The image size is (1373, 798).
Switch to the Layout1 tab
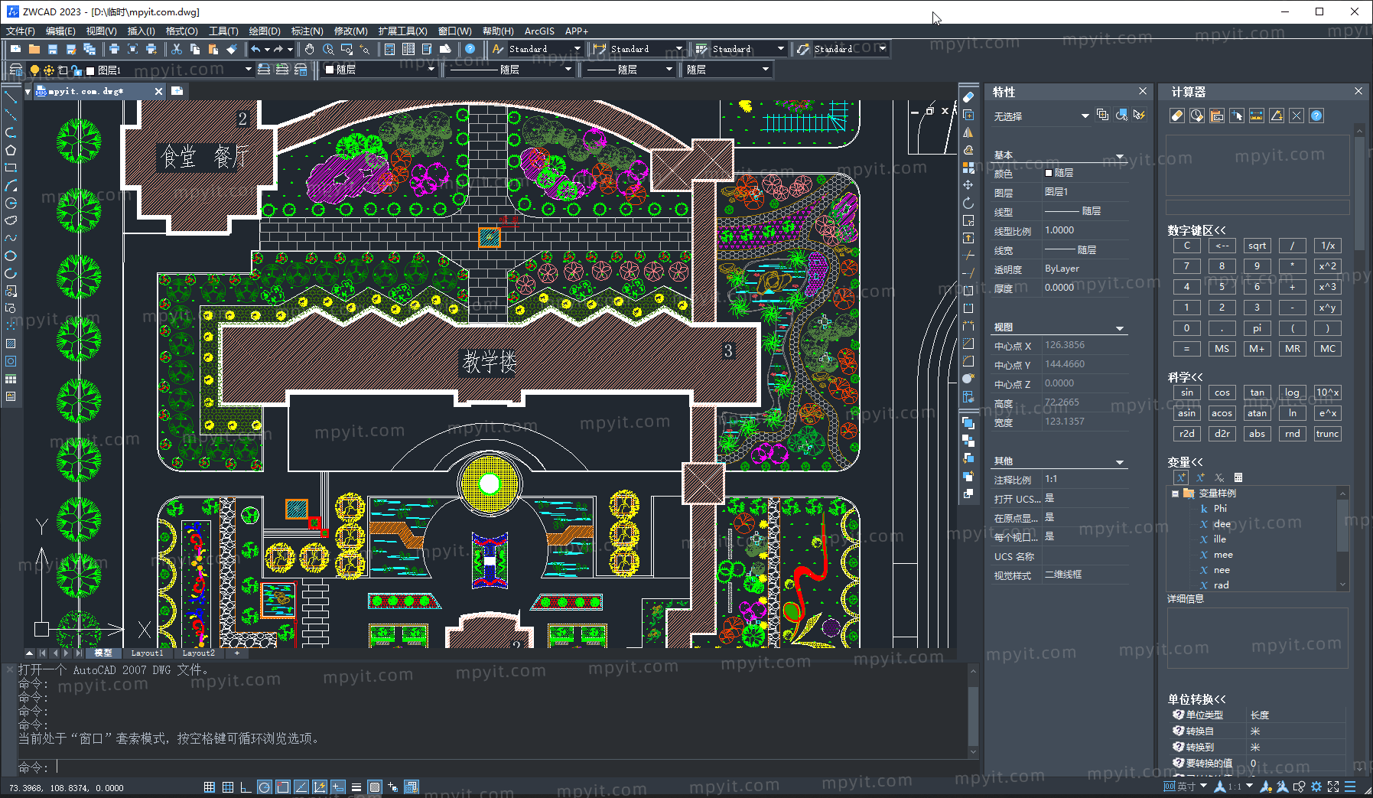(147, 653)
